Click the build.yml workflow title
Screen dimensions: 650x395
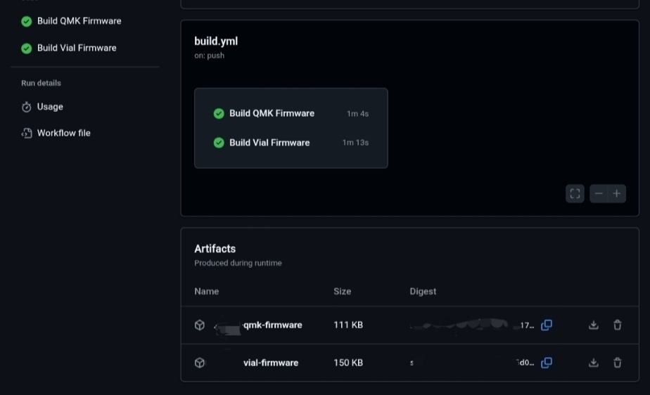pyautogui.click(x=216, y=41)
